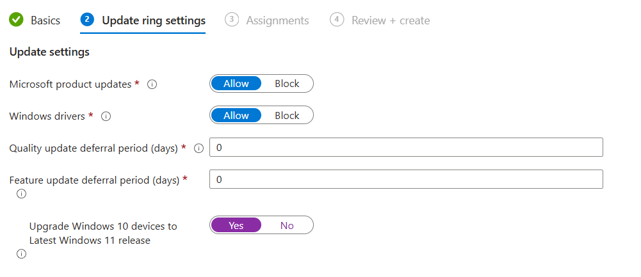The height and width of the screenshot is (277, 641).
Task: Click the Quality update deferral period field
Action: [406, 147]
